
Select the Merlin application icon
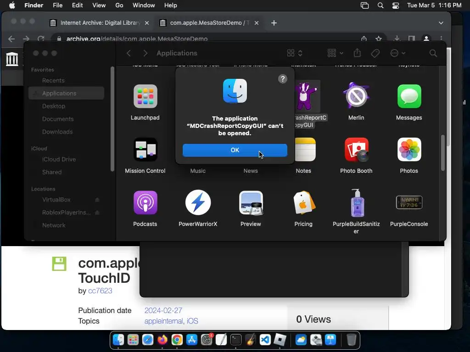click(356, 96)
